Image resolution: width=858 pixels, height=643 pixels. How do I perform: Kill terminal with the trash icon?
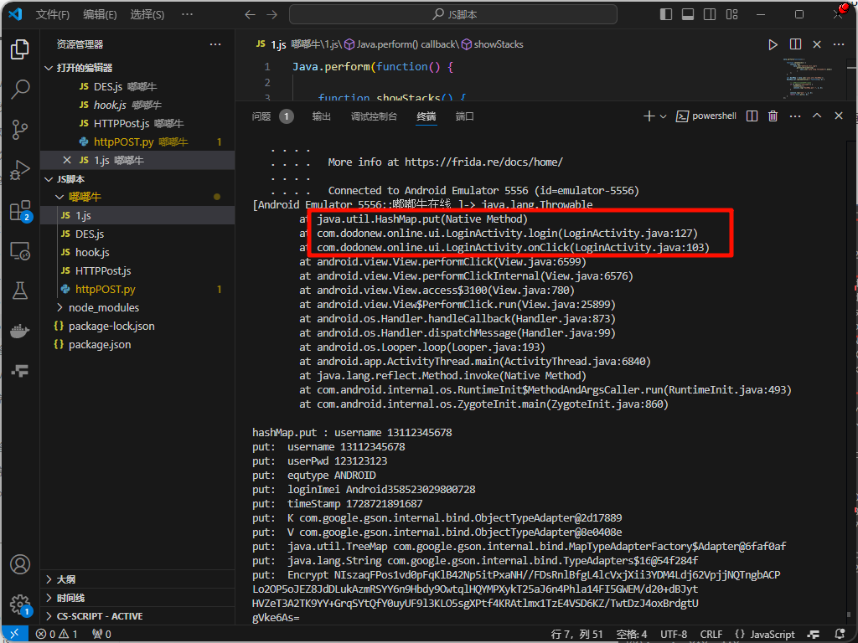(773, 116)
